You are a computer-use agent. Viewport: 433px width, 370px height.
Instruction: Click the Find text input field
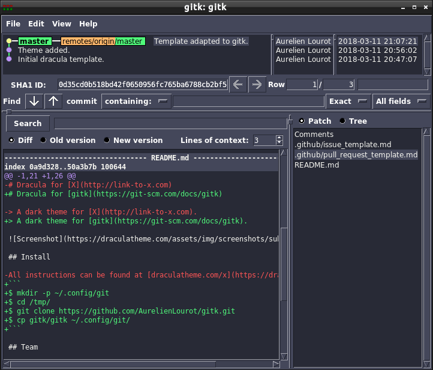pos(248,102)
